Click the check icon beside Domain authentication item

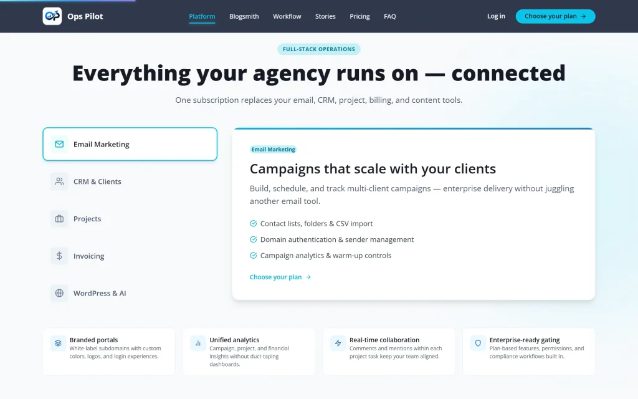coord(254,239)
